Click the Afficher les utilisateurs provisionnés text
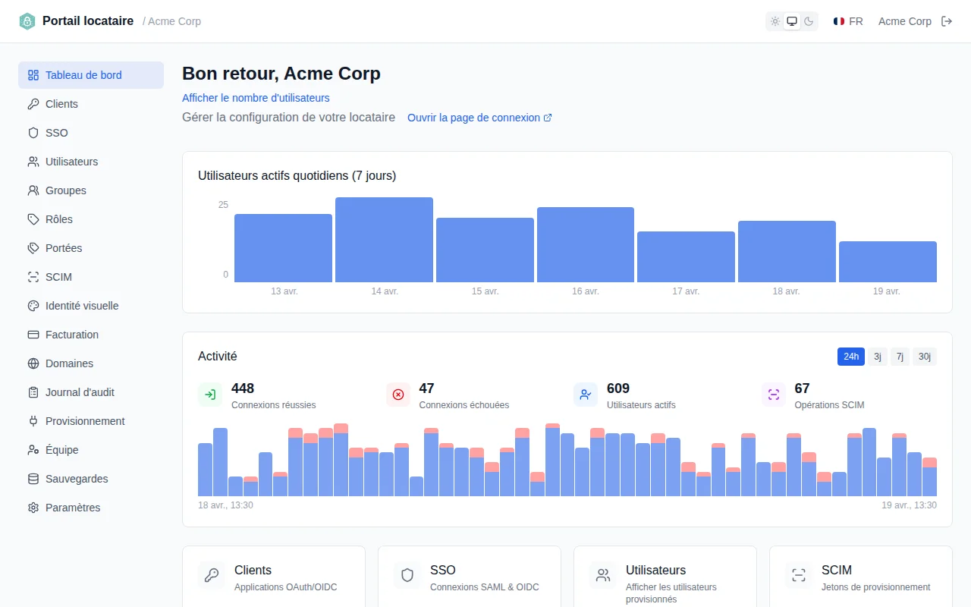The width and height of the screenshot is (971, 607). pos(671,593)
